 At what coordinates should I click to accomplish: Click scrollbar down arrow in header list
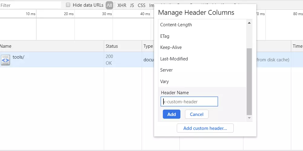click(249, 118)
